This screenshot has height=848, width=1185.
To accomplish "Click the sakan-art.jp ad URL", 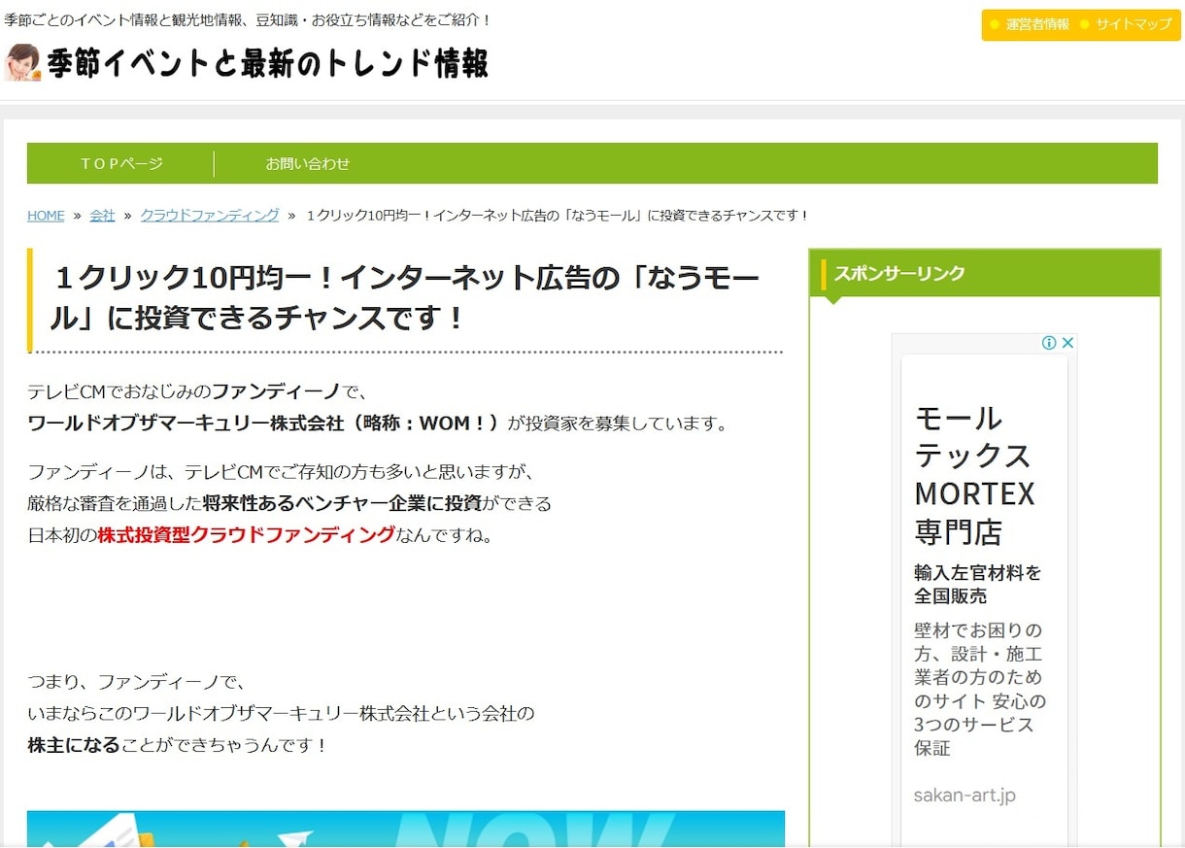I will (x=965, y=796).
